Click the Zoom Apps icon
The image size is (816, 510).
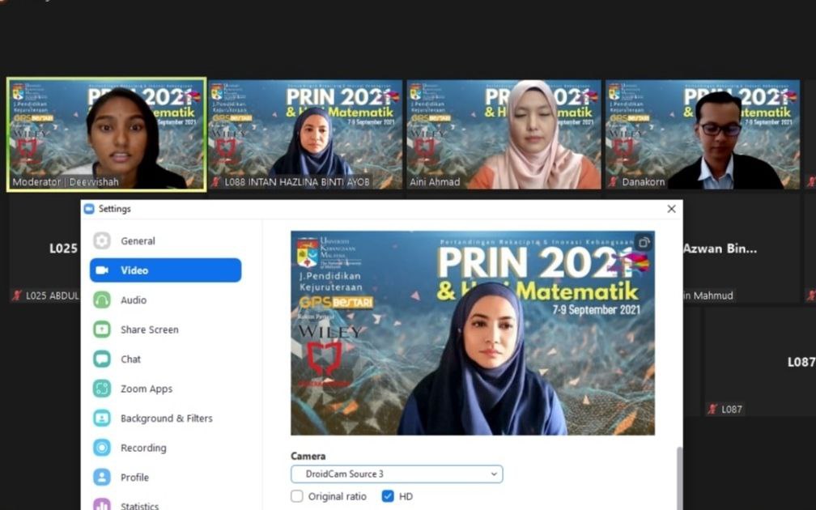point(102,389)
